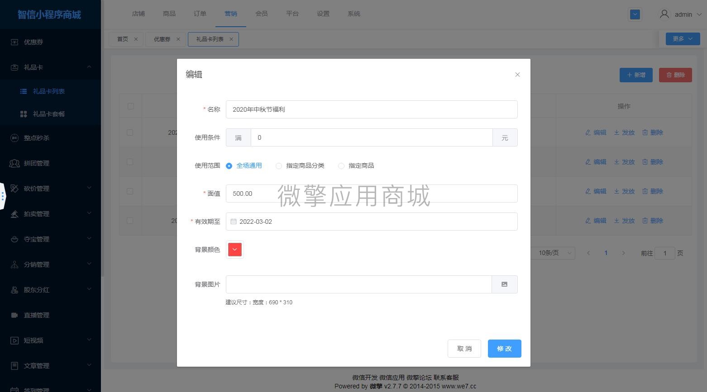The image size is (707, 392).
Task: Click 删除 link in the fourth row
Action: [x=653, y=221]
